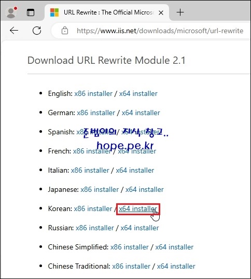Click the 'English:' list label
The height and width of the screenshot is (279, 251).
(x=60, y=94)
